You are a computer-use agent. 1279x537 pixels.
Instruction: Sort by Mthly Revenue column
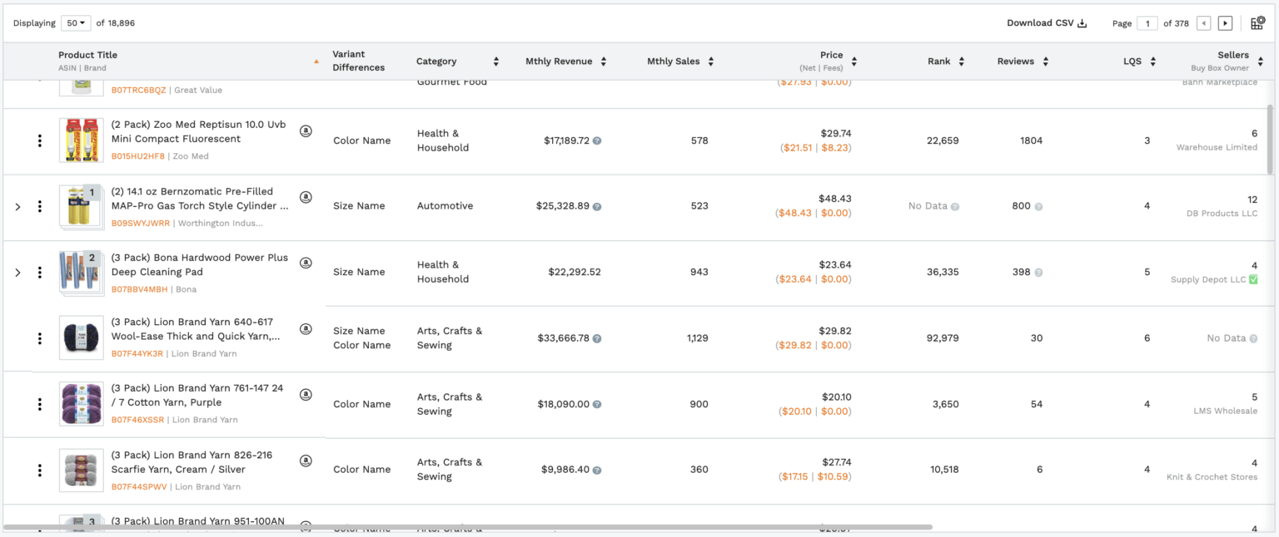pos(603,62)
